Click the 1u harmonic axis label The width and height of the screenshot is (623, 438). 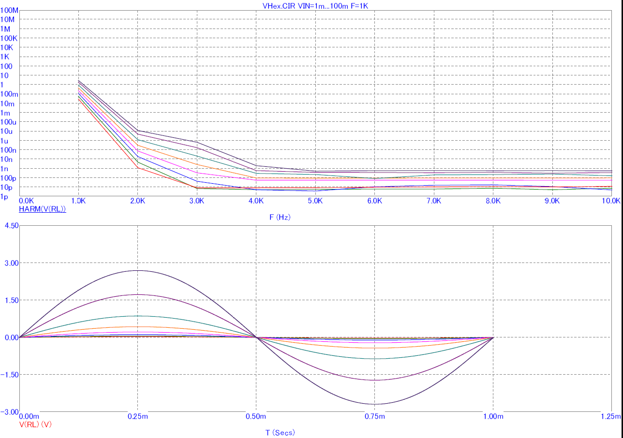(5, 141)
